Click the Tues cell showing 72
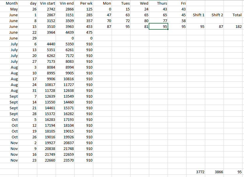 tap(121, 21)
